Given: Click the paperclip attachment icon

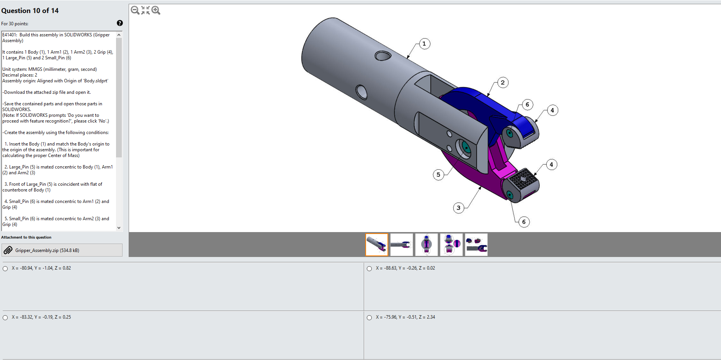Looking at the screenshot, I should click(8, 250).
